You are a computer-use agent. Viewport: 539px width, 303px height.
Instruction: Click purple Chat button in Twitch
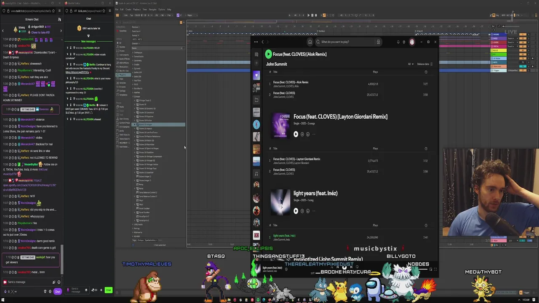[x=58, y=292]
